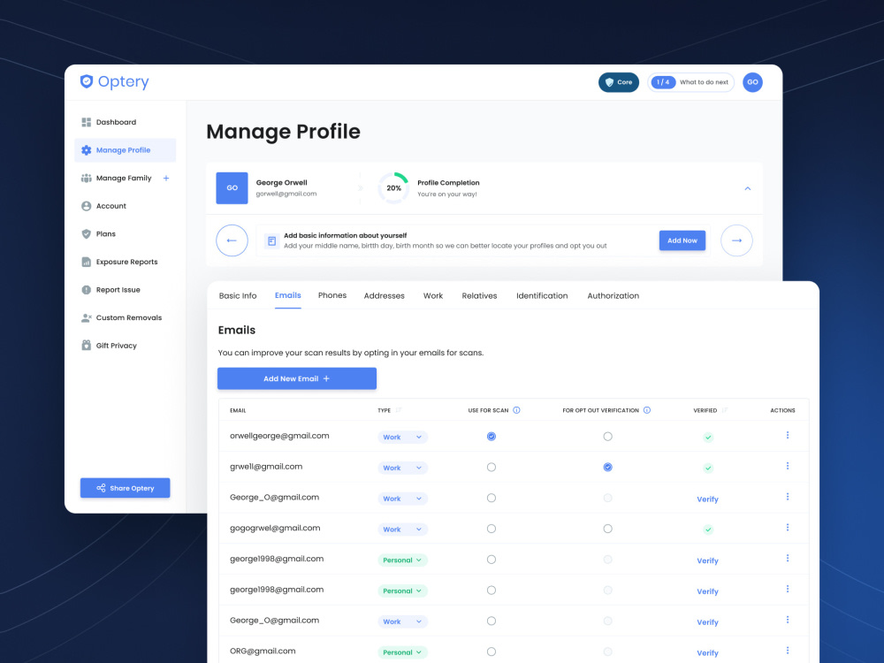Open Dashboard grid icon in sidebar

coord(87,122)
